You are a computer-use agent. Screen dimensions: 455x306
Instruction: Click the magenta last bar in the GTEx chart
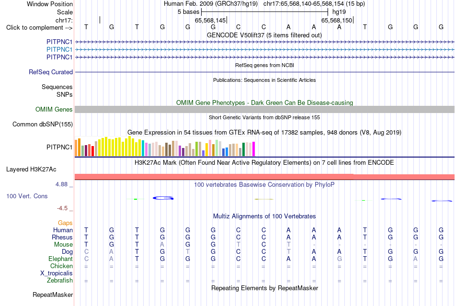(x=254, y=149)
